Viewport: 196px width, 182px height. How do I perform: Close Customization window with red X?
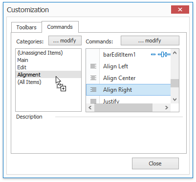tap(180, 10)
